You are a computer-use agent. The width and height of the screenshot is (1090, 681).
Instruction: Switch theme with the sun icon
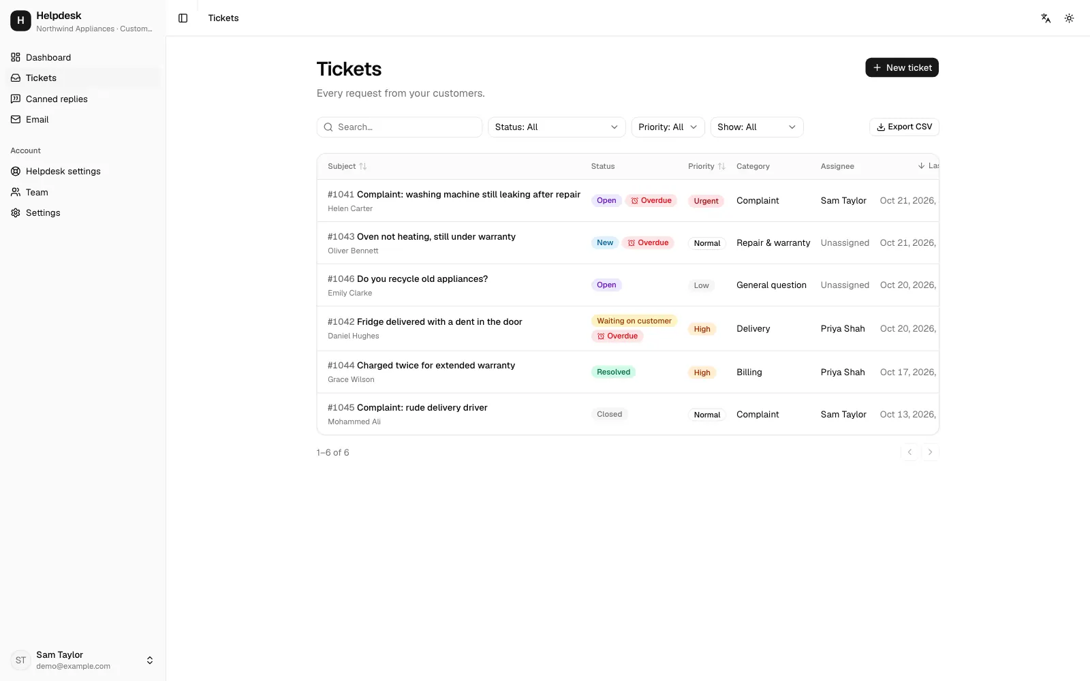[1069, 18]
